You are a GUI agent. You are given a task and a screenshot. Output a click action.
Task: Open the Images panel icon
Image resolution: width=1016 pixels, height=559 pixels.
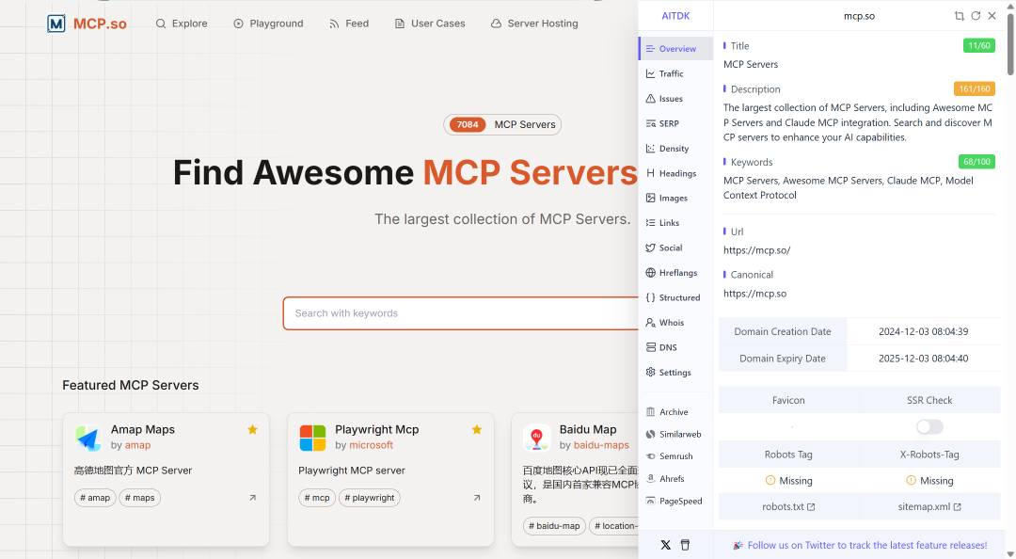point(651,198)
